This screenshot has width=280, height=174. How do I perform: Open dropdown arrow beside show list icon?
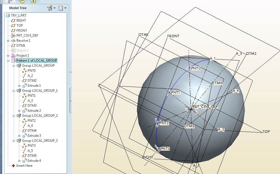[x=65, y=8]
